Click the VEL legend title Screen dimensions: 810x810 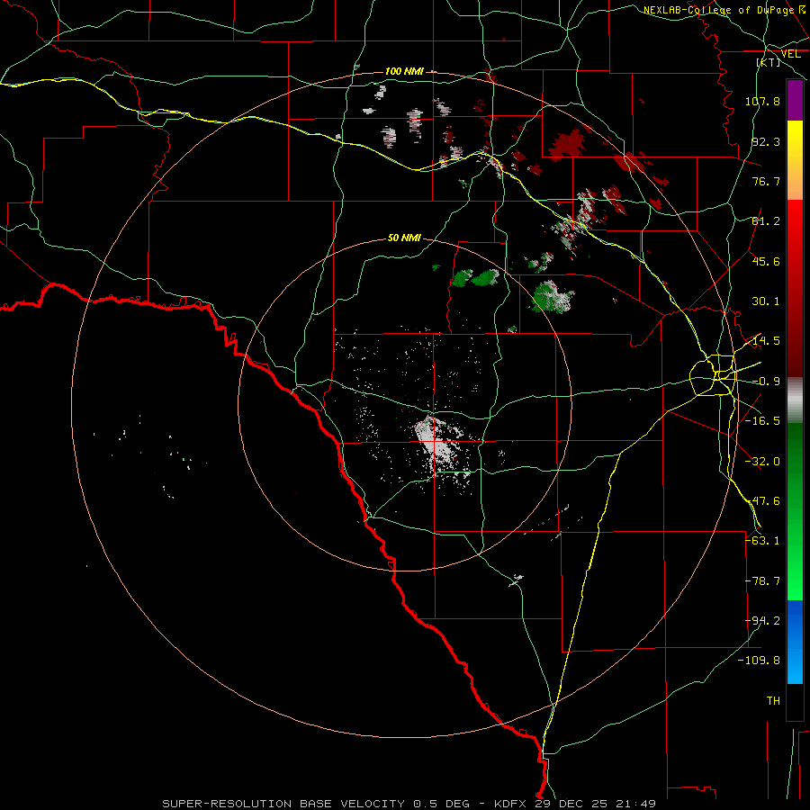click(x=791, y=54)
